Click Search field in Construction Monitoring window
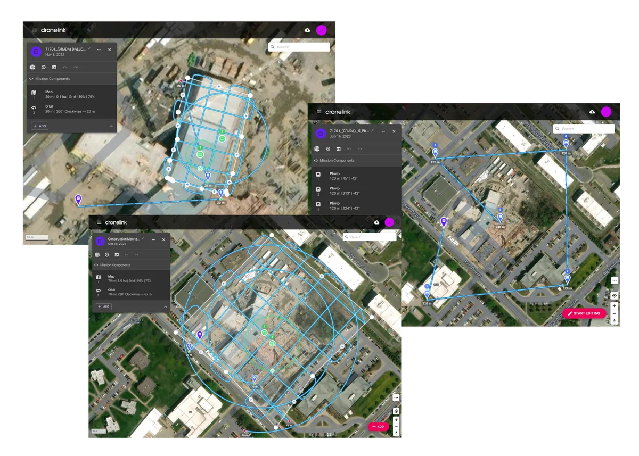 (x=370, y=237)
